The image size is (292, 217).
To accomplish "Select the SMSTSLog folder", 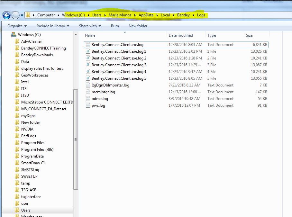I will click(x=30, y=169).
